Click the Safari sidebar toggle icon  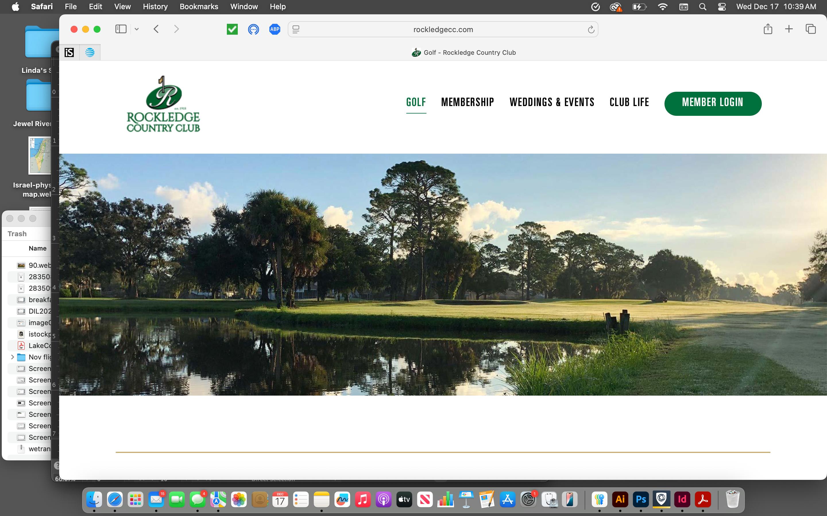tap(121, 29)
